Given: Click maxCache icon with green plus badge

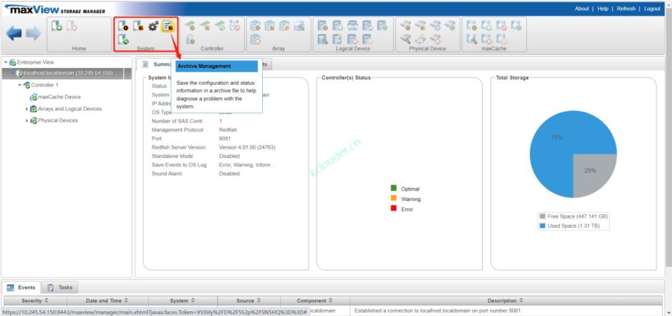Looking at the screenshot, I should (x=486, y=26).
